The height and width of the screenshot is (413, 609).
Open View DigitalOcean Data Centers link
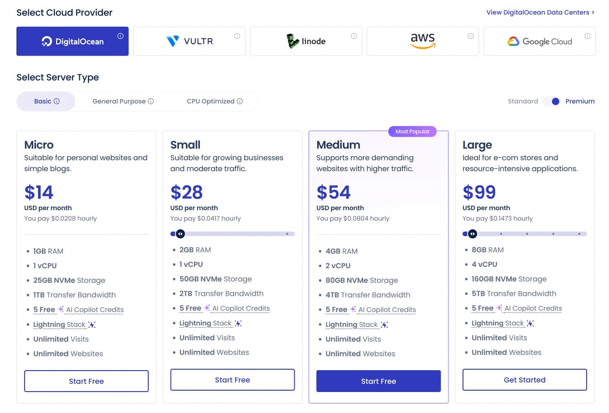pos(537,12)
